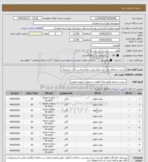The height and width of the screenshot is (162, 148).
Task: Select the کالا radio button
Action: click(x=117, y=55)
